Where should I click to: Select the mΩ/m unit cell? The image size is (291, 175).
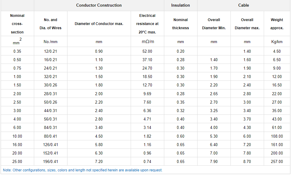point(147,42)
